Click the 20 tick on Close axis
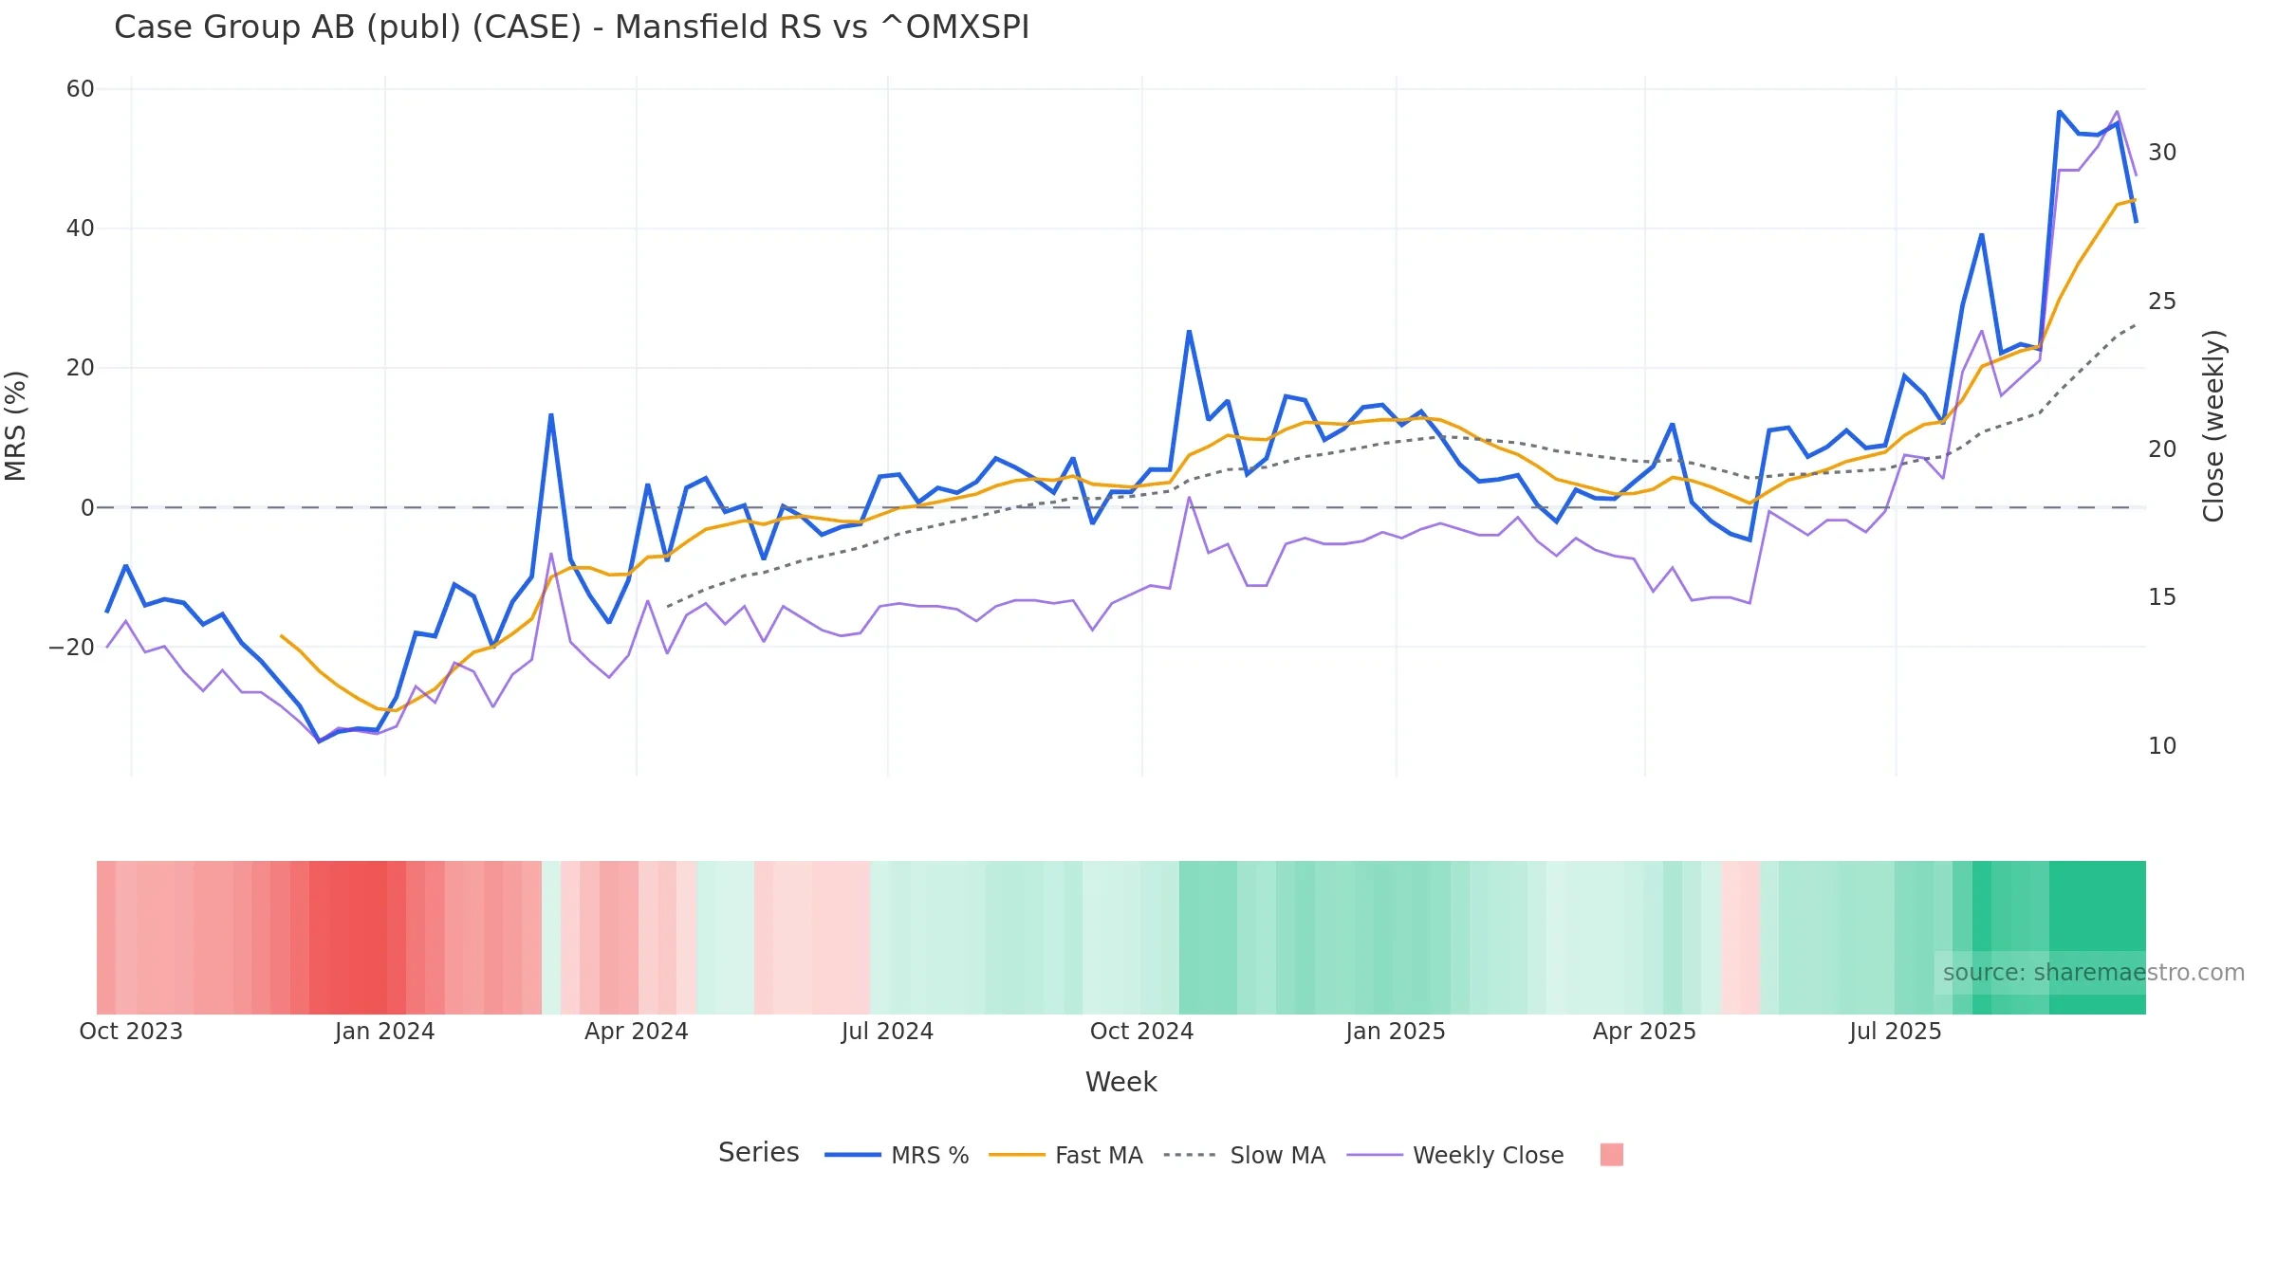 (2162, 449)
